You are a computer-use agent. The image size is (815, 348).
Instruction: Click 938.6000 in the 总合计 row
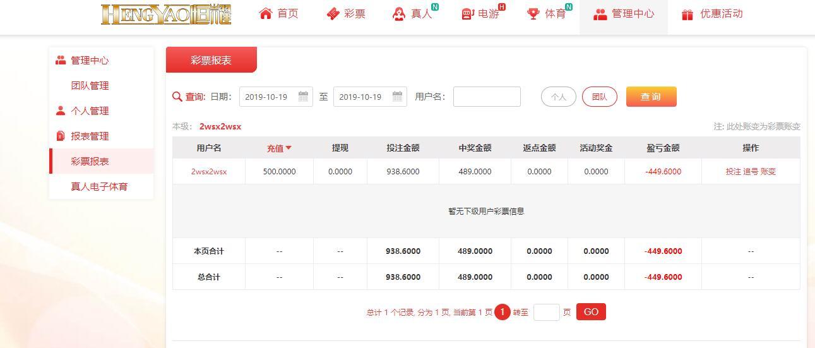(403, 277)
